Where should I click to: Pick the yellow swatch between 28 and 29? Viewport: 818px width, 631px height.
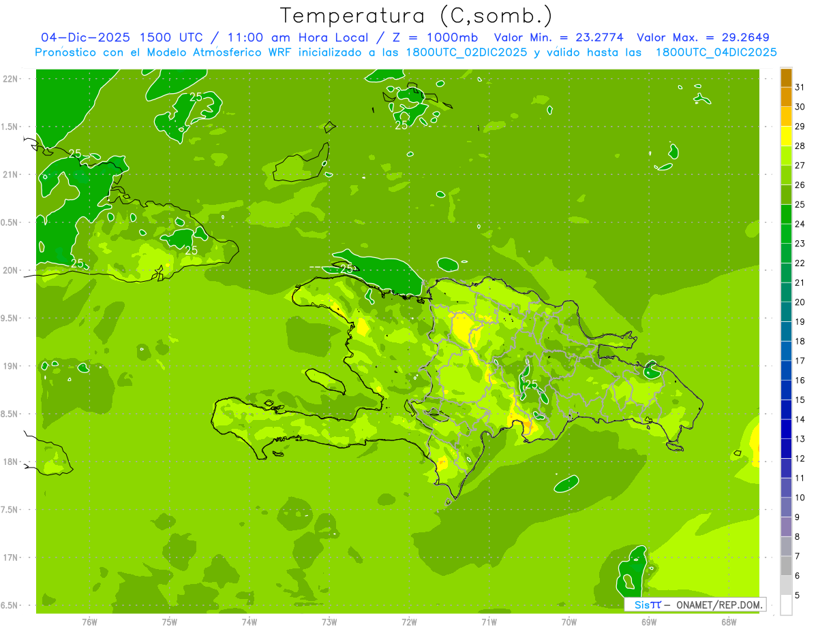click(x=786, y=136)
